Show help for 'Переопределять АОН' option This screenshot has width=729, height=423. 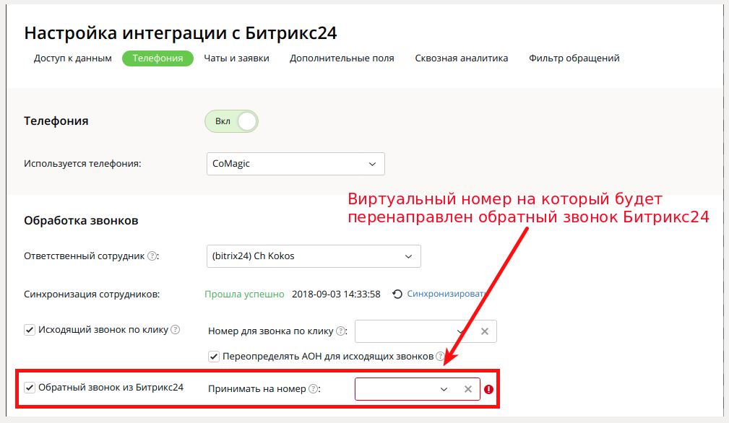[440, 356]
